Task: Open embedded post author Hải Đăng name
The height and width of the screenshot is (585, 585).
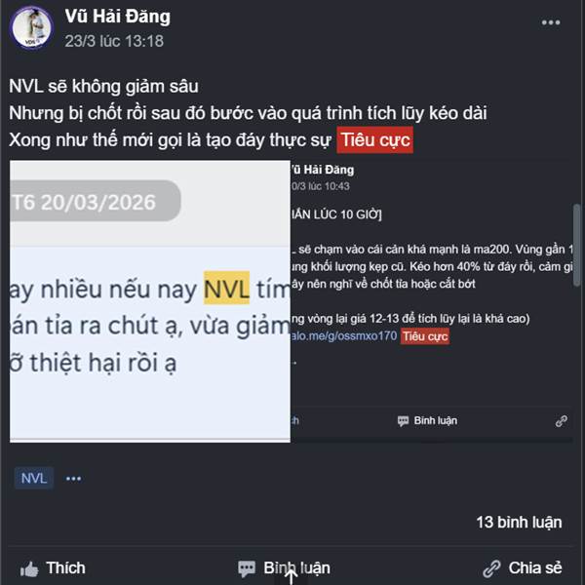Action: 323,170
